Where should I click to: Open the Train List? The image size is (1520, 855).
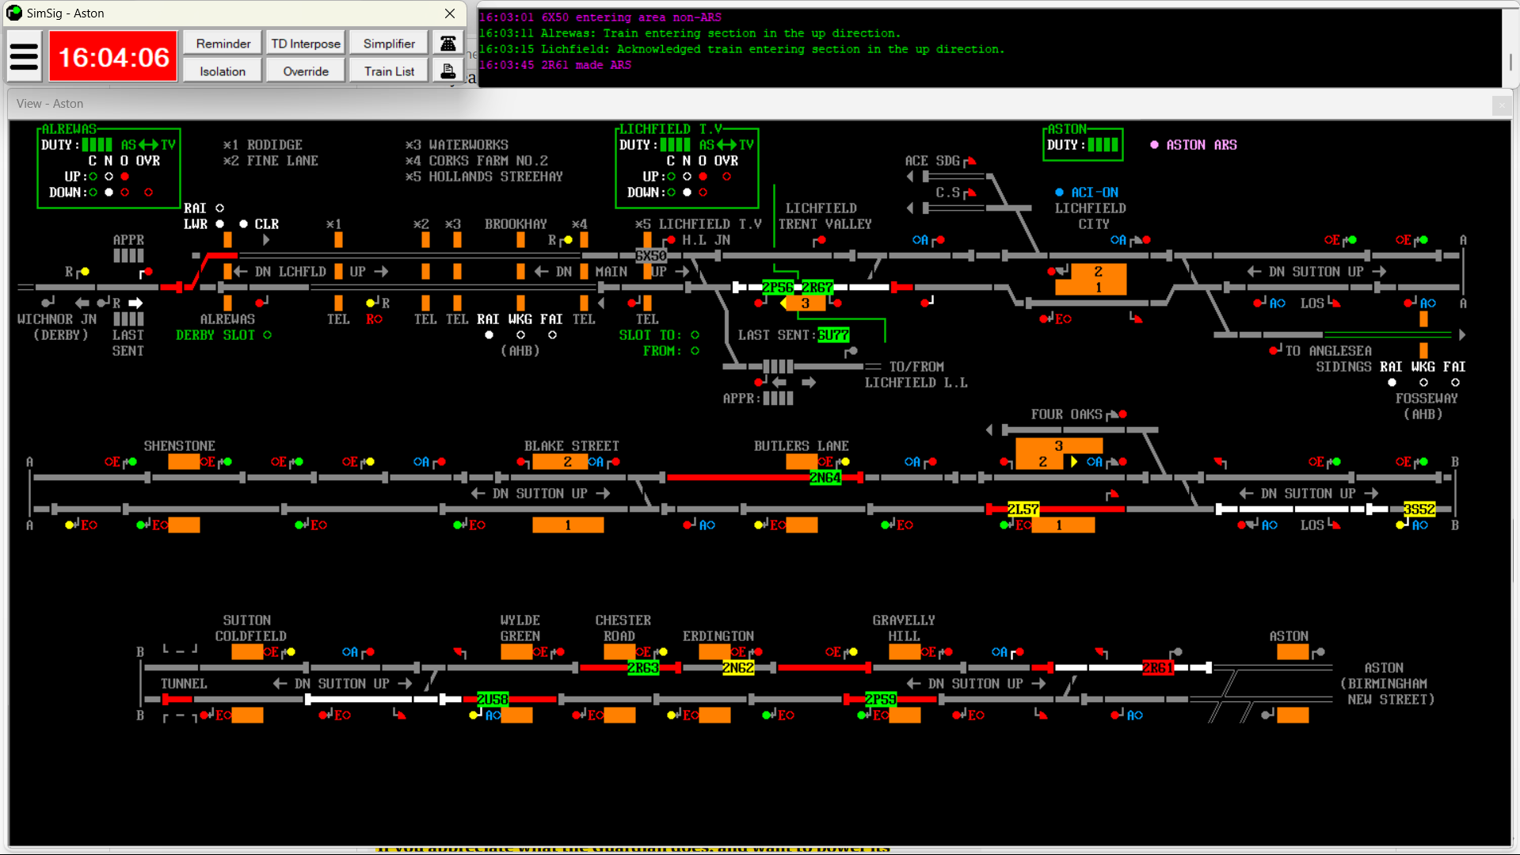click(x=389, y=71)
